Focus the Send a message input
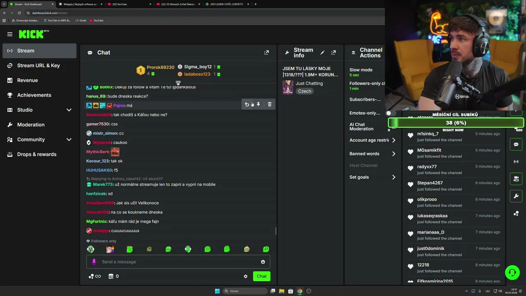The width and height of the screenshot is (526, 296). [x=178, y=262]
